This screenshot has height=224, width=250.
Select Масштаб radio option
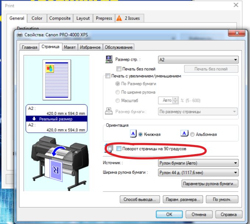pyautogui.click(x=117, y=100)
